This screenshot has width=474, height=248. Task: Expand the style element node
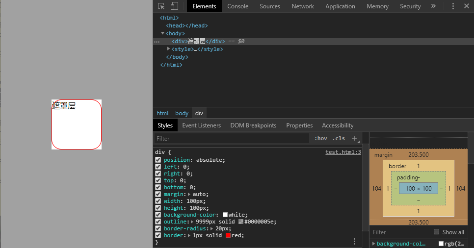pos(169,49)
